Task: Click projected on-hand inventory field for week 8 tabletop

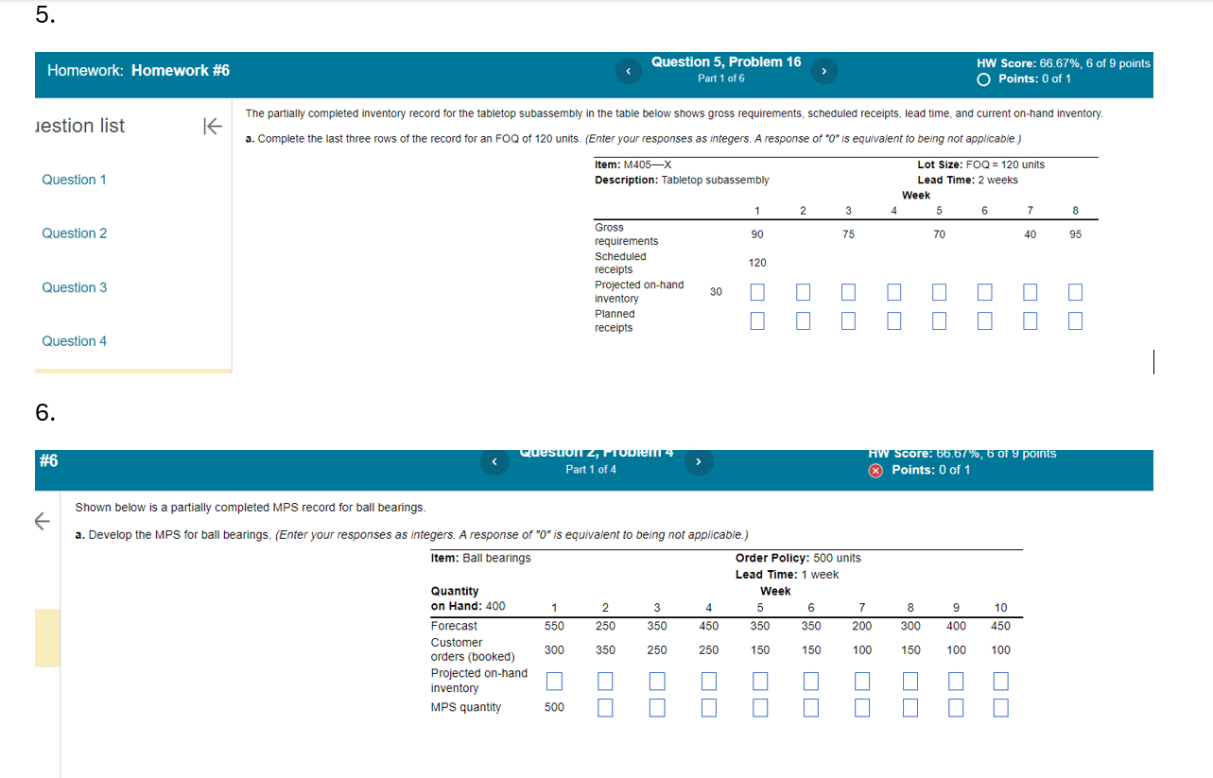Action: point(1075,292)
